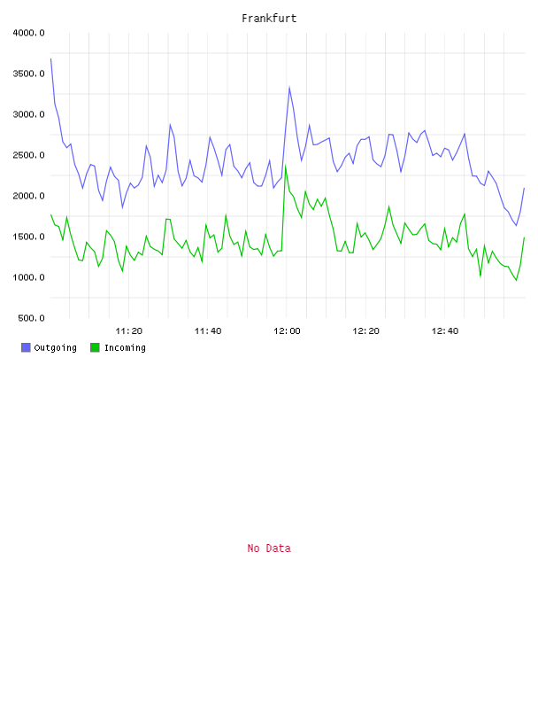Click the Frankfurt chart title
The width and height of the screenshot is (538, 723).
coord(269,19)
